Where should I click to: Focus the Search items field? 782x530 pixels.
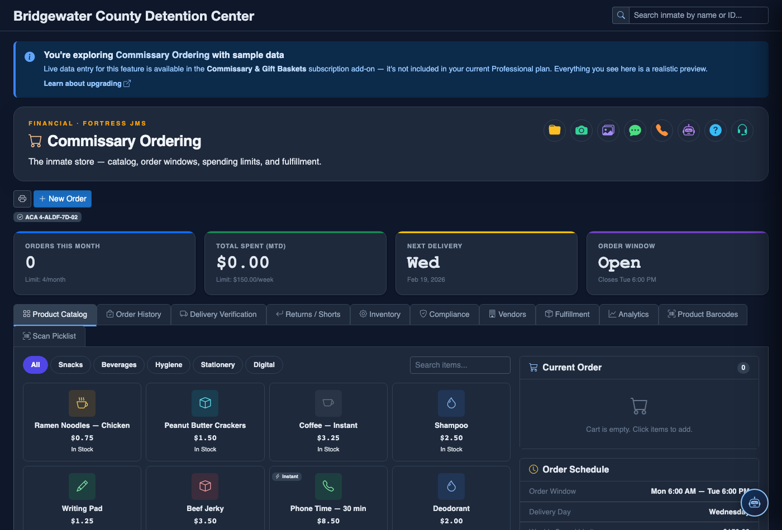pyautogui.click(x=460, y=365)
